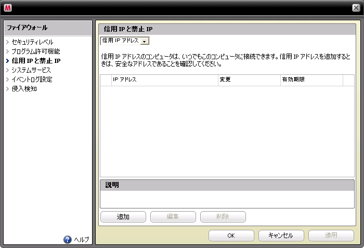Open the セキュリティレベル section
The height and width of the screenshot is (248, 364).
(x=32, y=42)
